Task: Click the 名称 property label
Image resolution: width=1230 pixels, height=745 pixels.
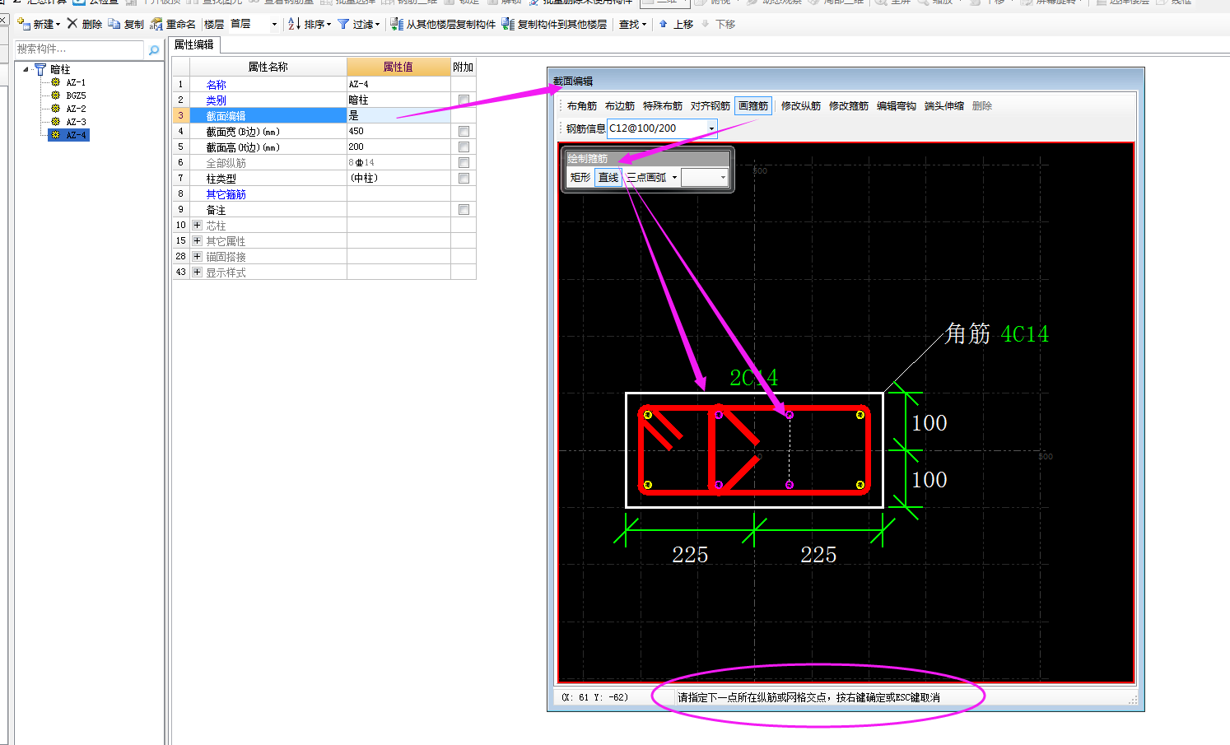Action: [216, 85]
